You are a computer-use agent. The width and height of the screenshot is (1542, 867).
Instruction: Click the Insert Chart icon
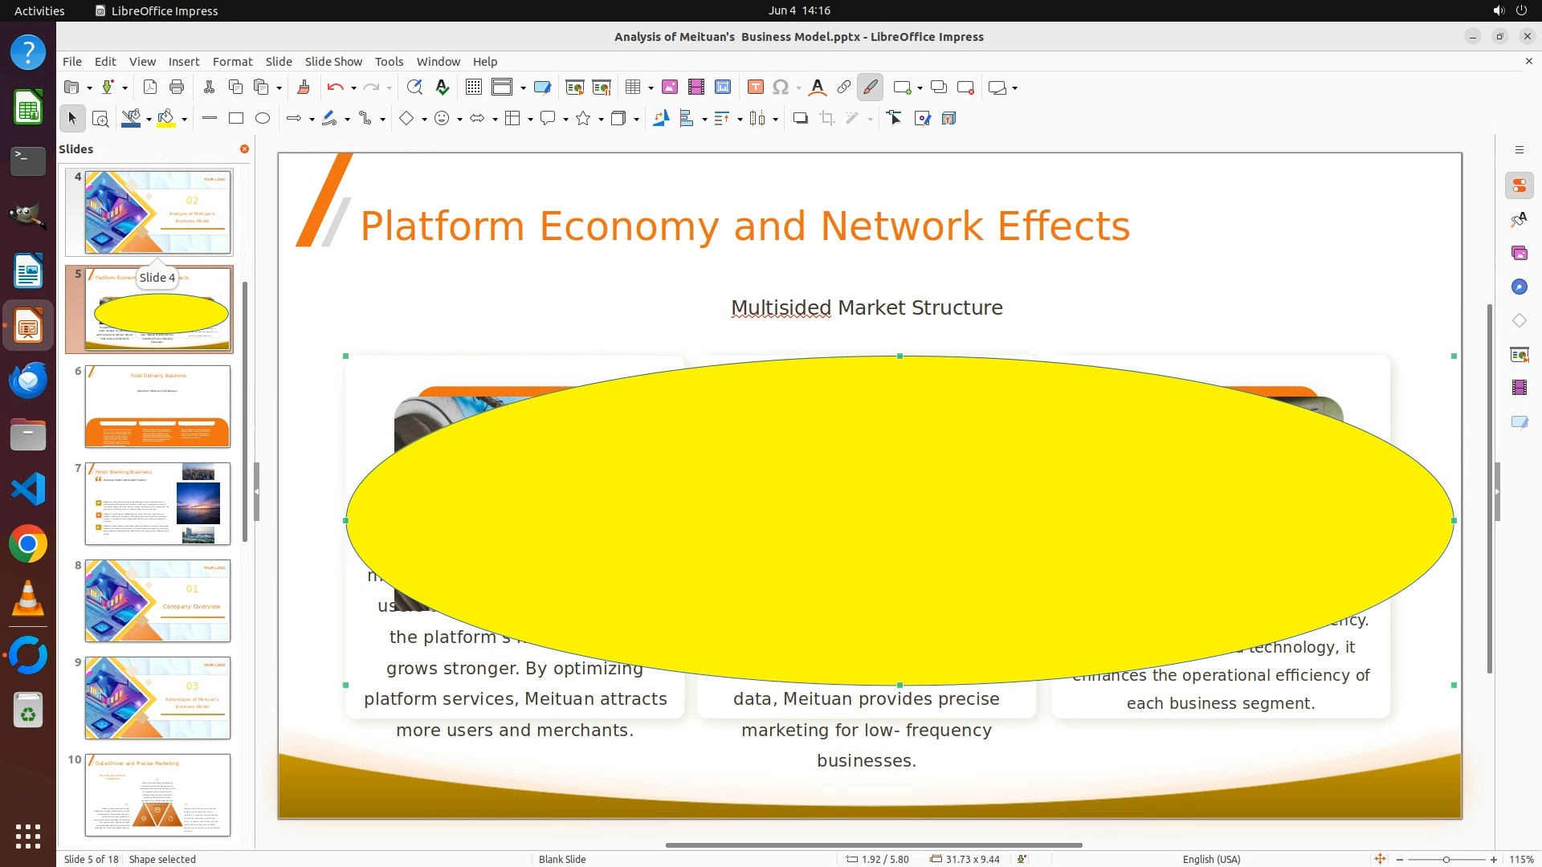click(x=722, y=88)
